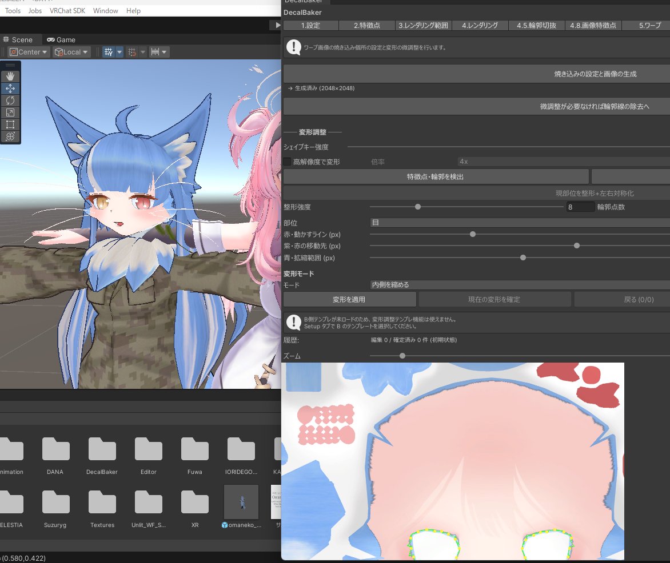The image size is (670, 563).
Task: Adjust the 紫・赤の移動先 slider handle
Action: pos(577,246)
